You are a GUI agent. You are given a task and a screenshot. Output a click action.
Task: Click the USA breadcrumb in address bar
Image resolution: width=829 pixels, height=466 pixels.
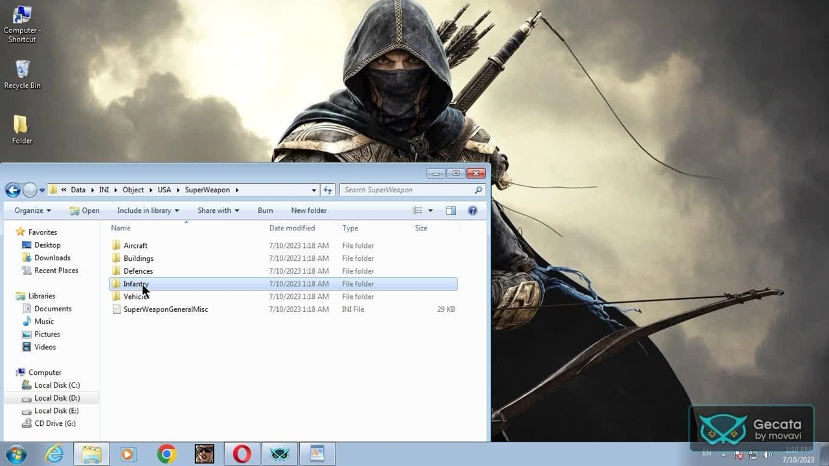click(165, 190)
